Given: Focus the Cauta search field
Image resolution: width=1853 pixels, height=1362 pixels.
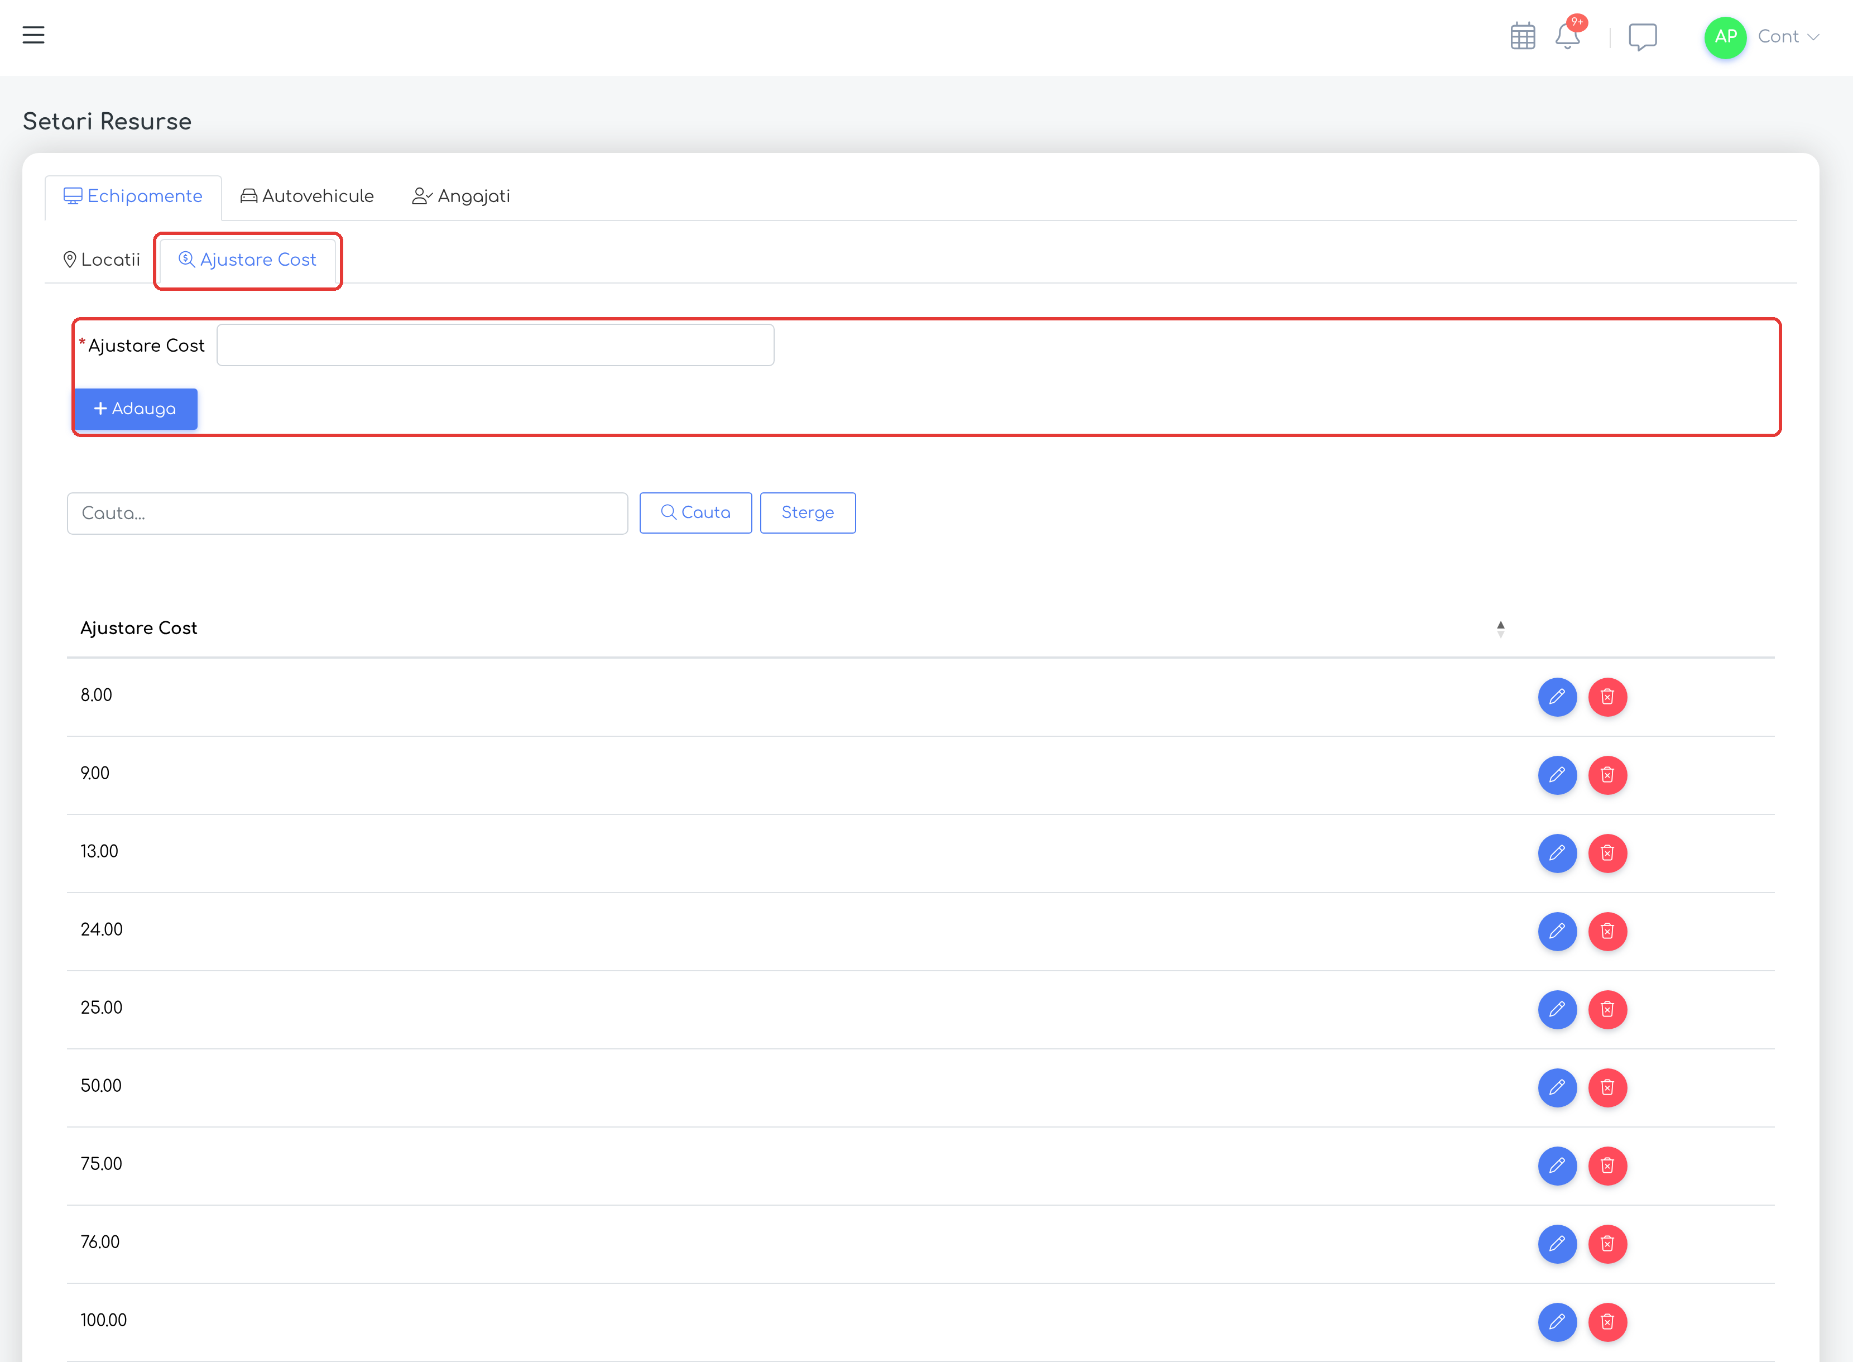Looking at the screenshot, I should (347, 513).
